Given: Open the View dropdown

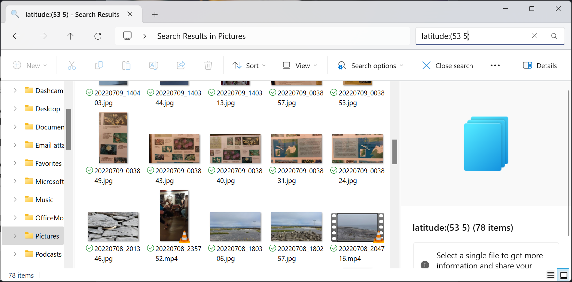Looking at the screenshot, I should (x=300, y=66).
